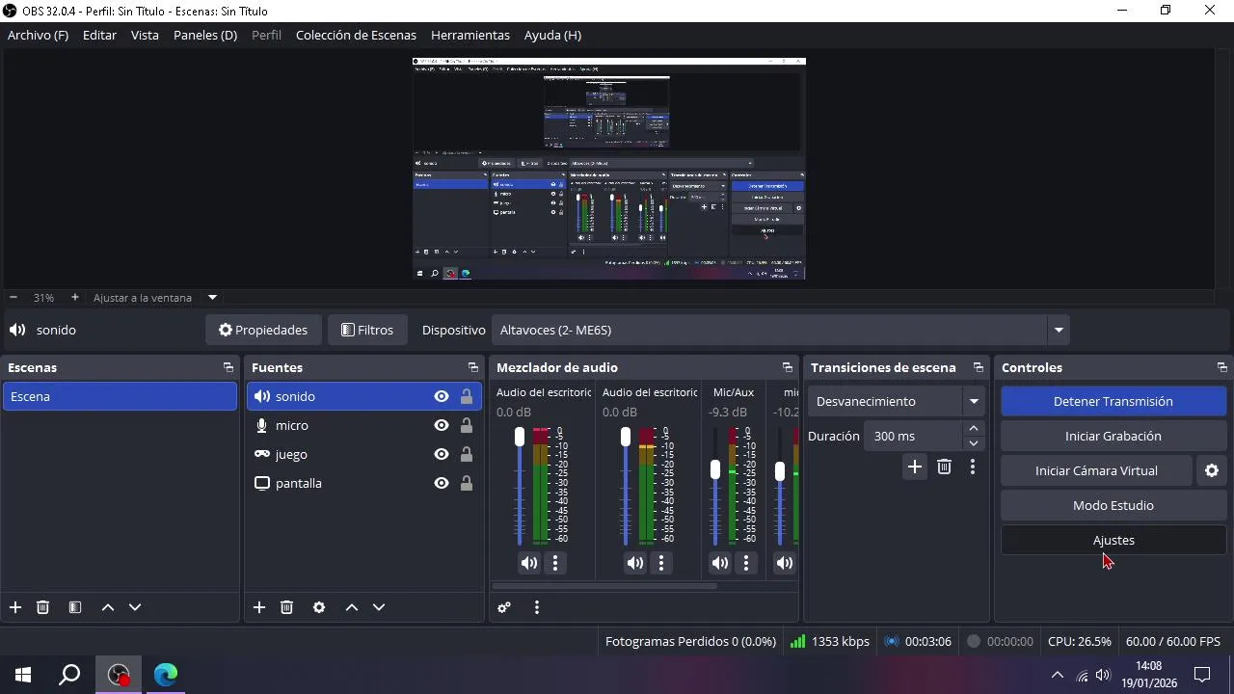
Task: Open the Ayuda (H) menu
Action: (x=552, y=35)
